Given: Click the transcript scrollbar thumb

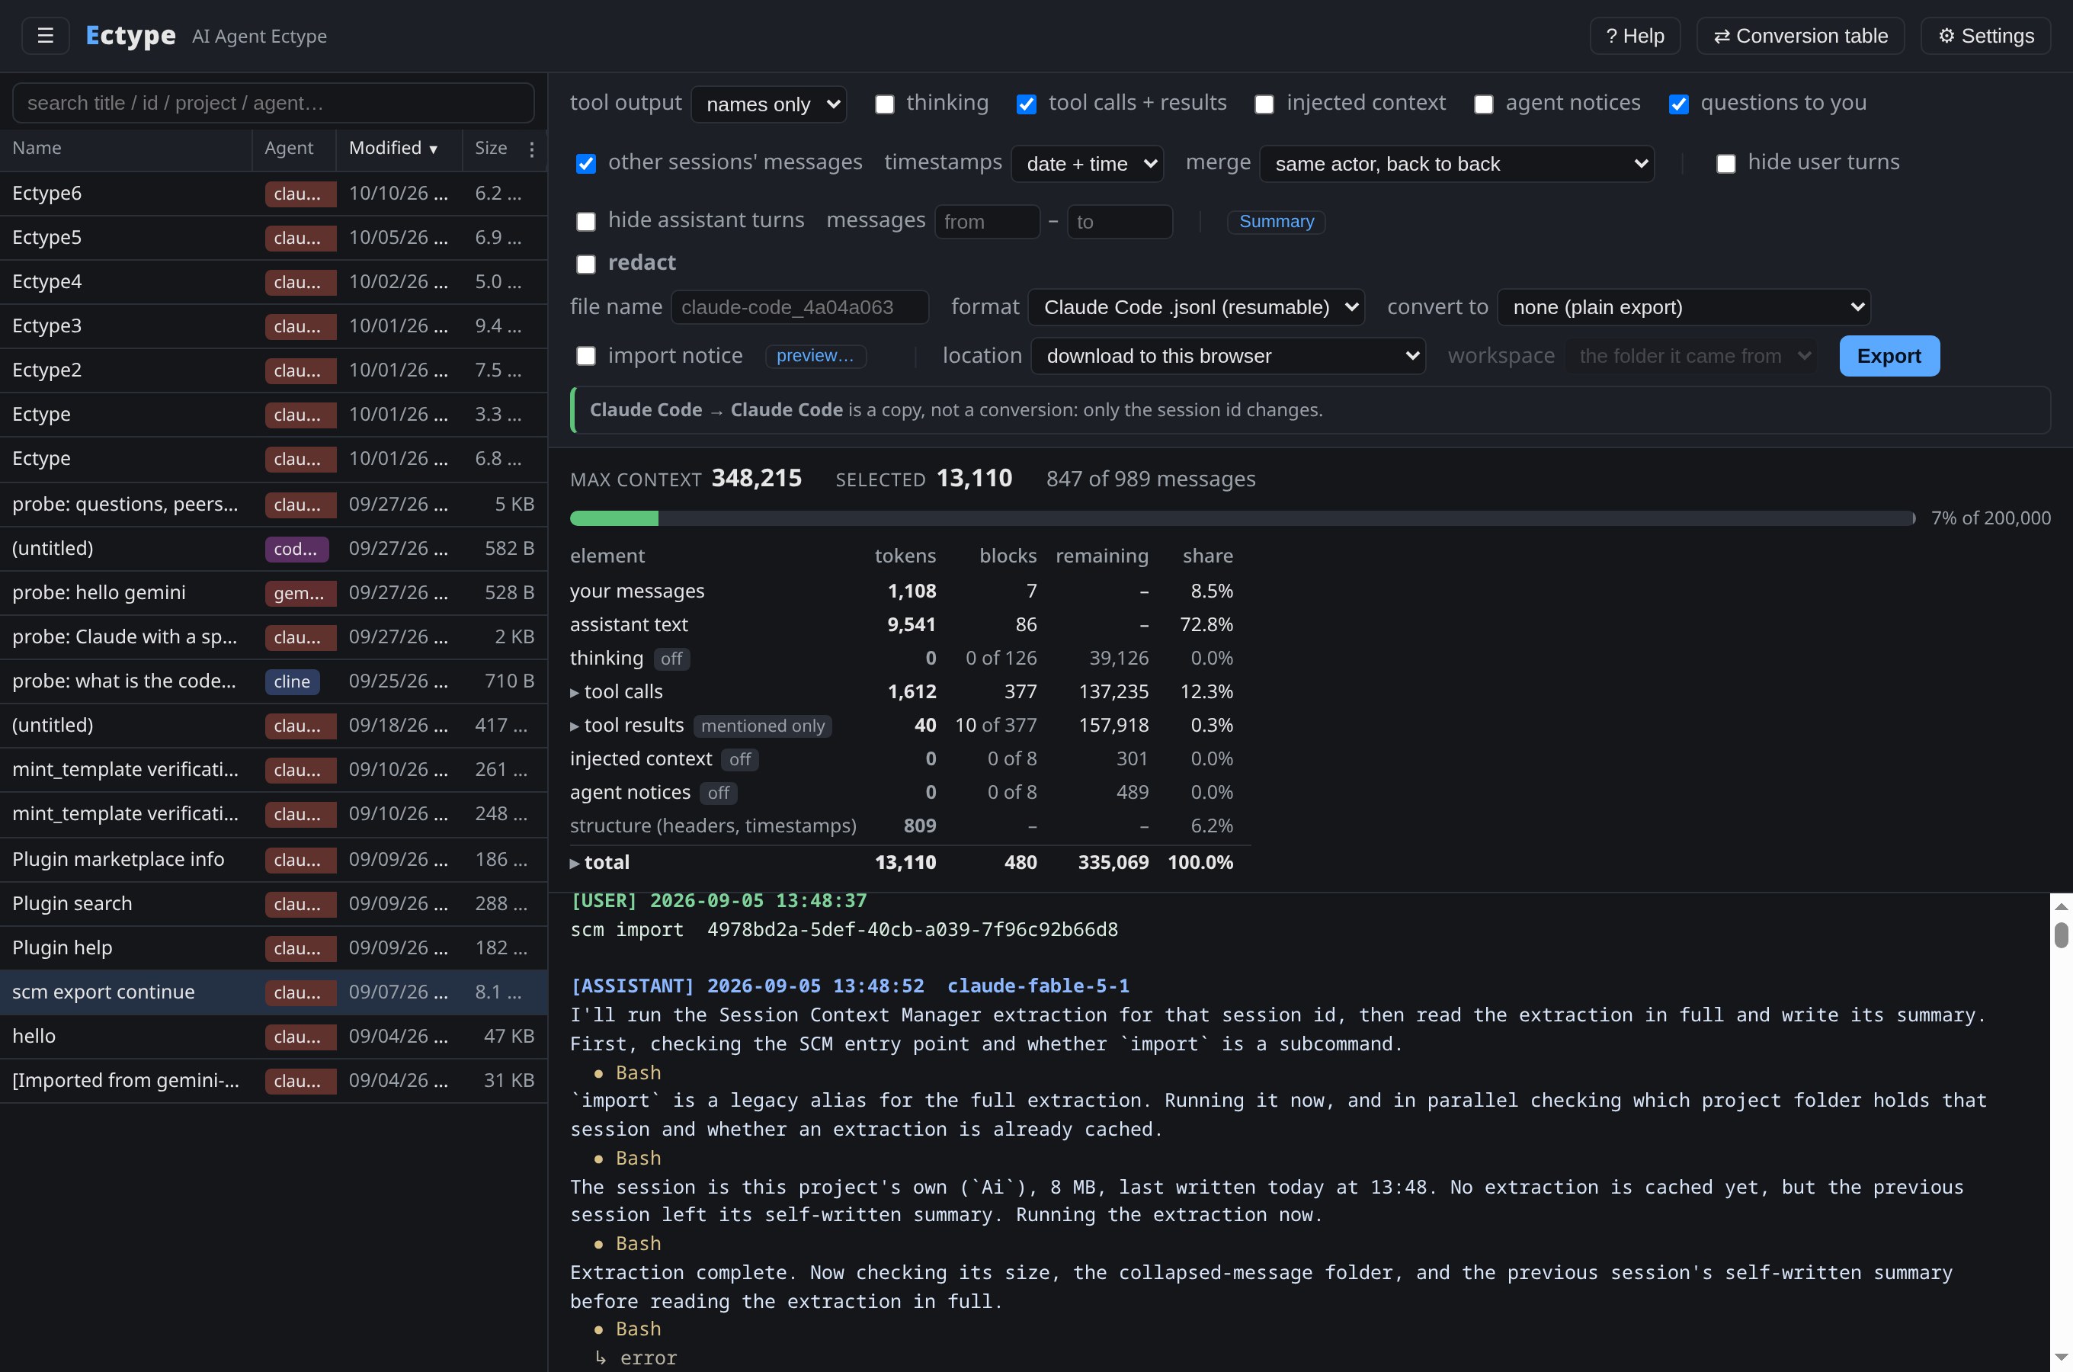Looking at the screenshot, I should [2061, 935].
